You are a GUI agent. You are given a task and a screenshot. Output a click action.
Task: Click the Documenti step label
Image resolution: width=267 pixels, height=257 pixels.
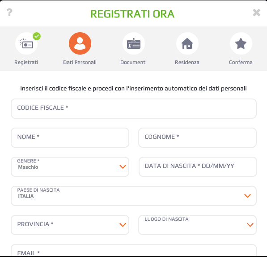[x=133, y=62]
